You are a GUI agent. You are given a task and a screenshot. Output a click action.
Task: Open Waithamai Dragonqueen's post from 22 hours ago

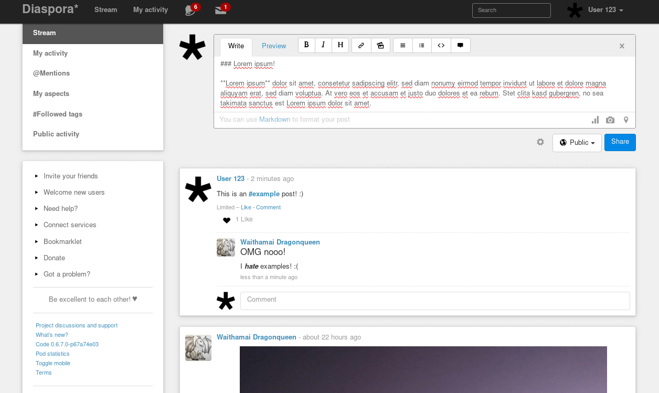point(332,337)
